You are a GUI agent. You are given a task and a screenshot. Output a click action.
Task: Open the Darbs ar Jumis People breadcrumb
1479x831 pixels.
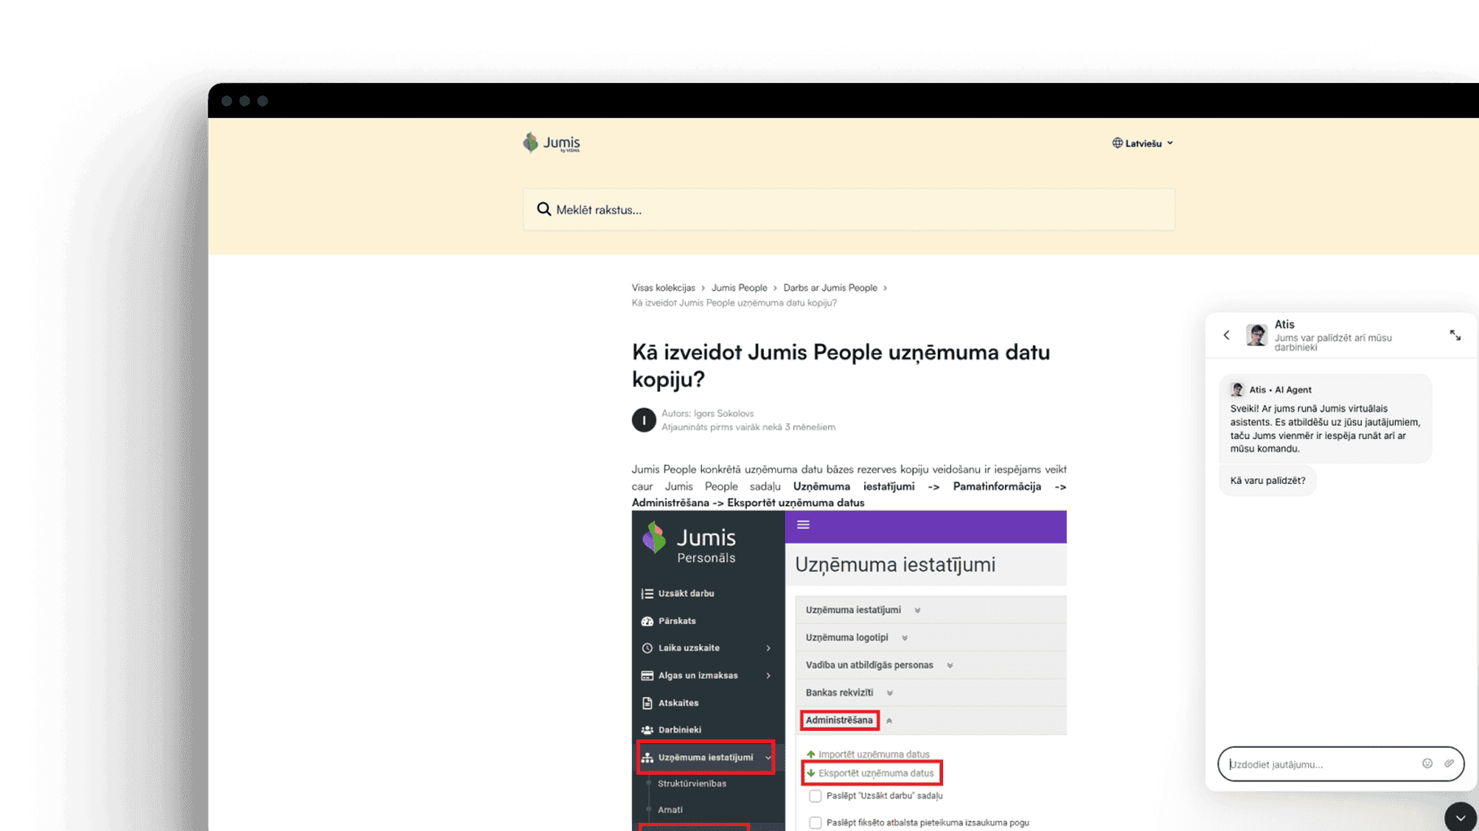coord(830,288)
